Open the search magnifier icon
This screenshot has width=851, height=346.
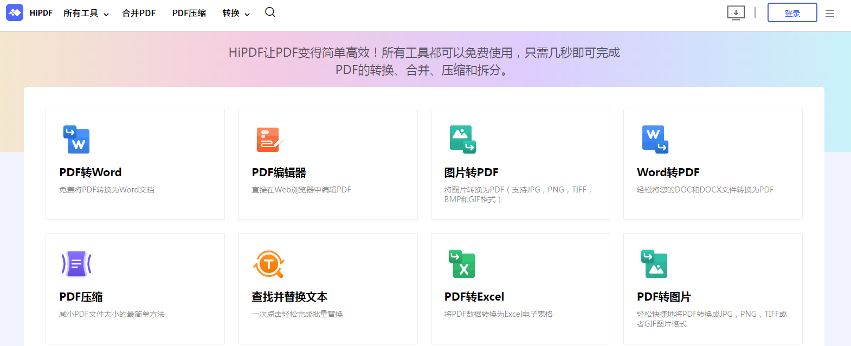tap(270, 12)
